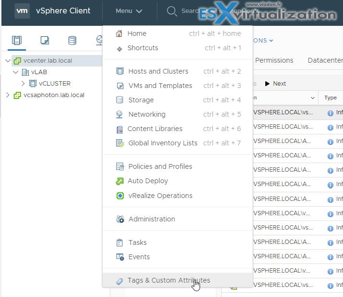Sort by the Type column header
The image size is (343, 297).
[x=331, y=98]
